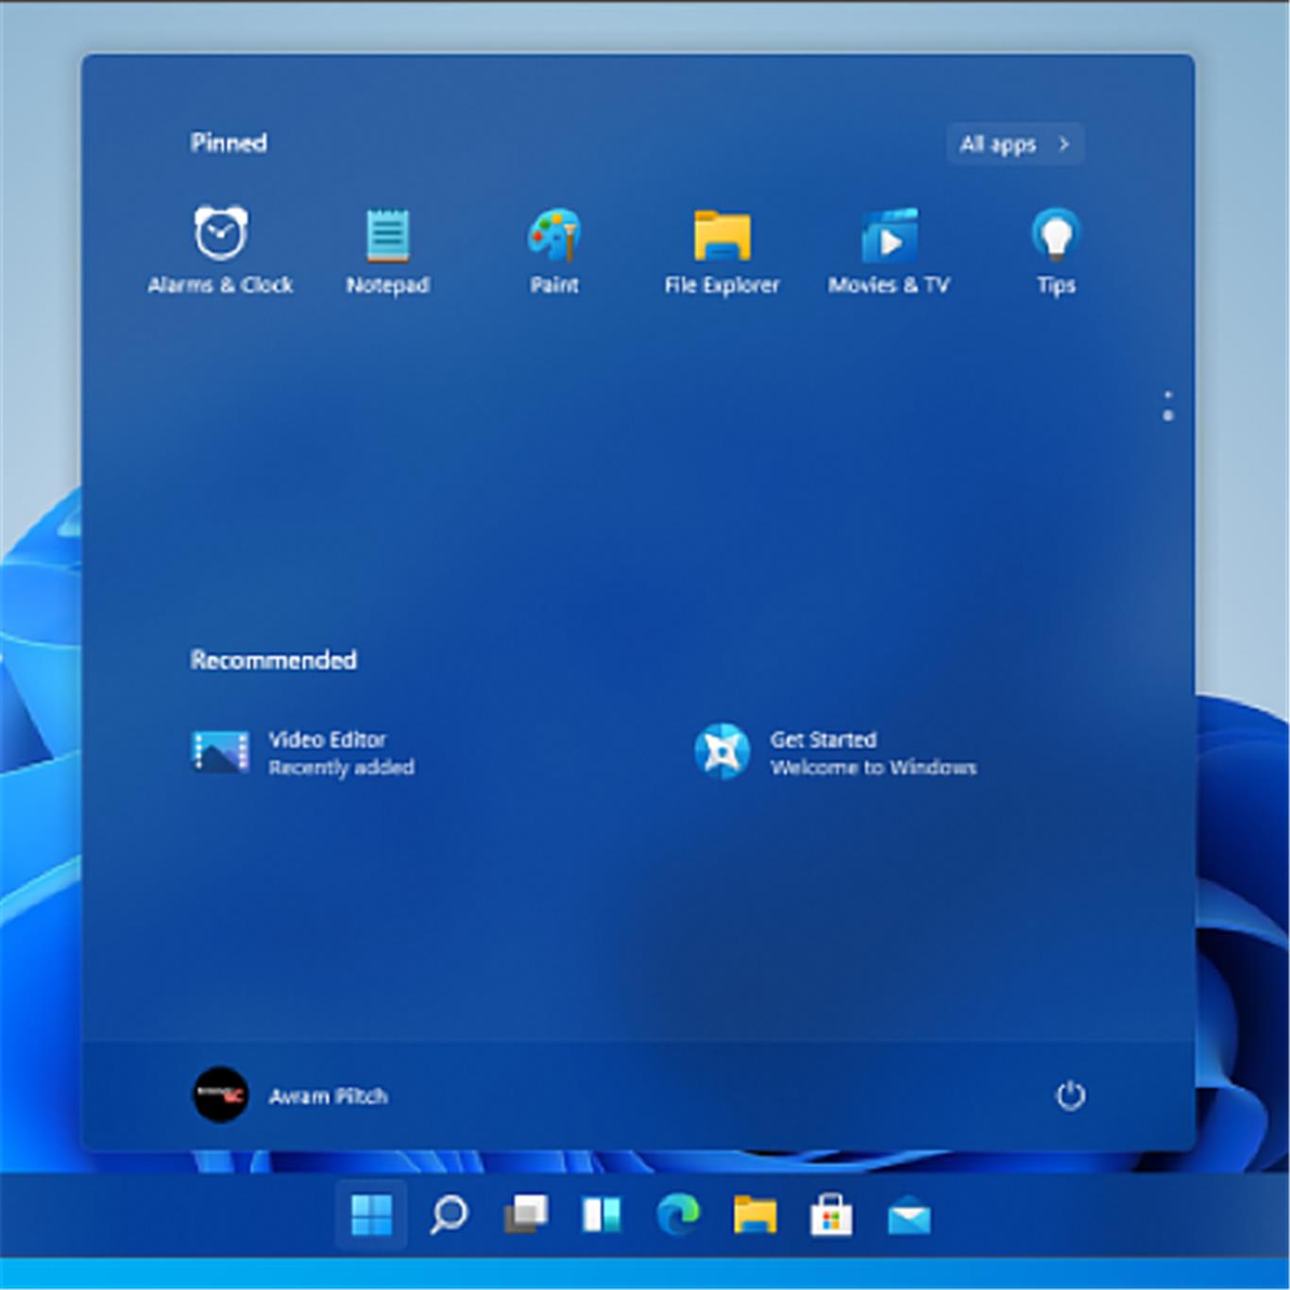
Task: Launch Microsoft Edge from the taskbar
Action: [678, 1214]
